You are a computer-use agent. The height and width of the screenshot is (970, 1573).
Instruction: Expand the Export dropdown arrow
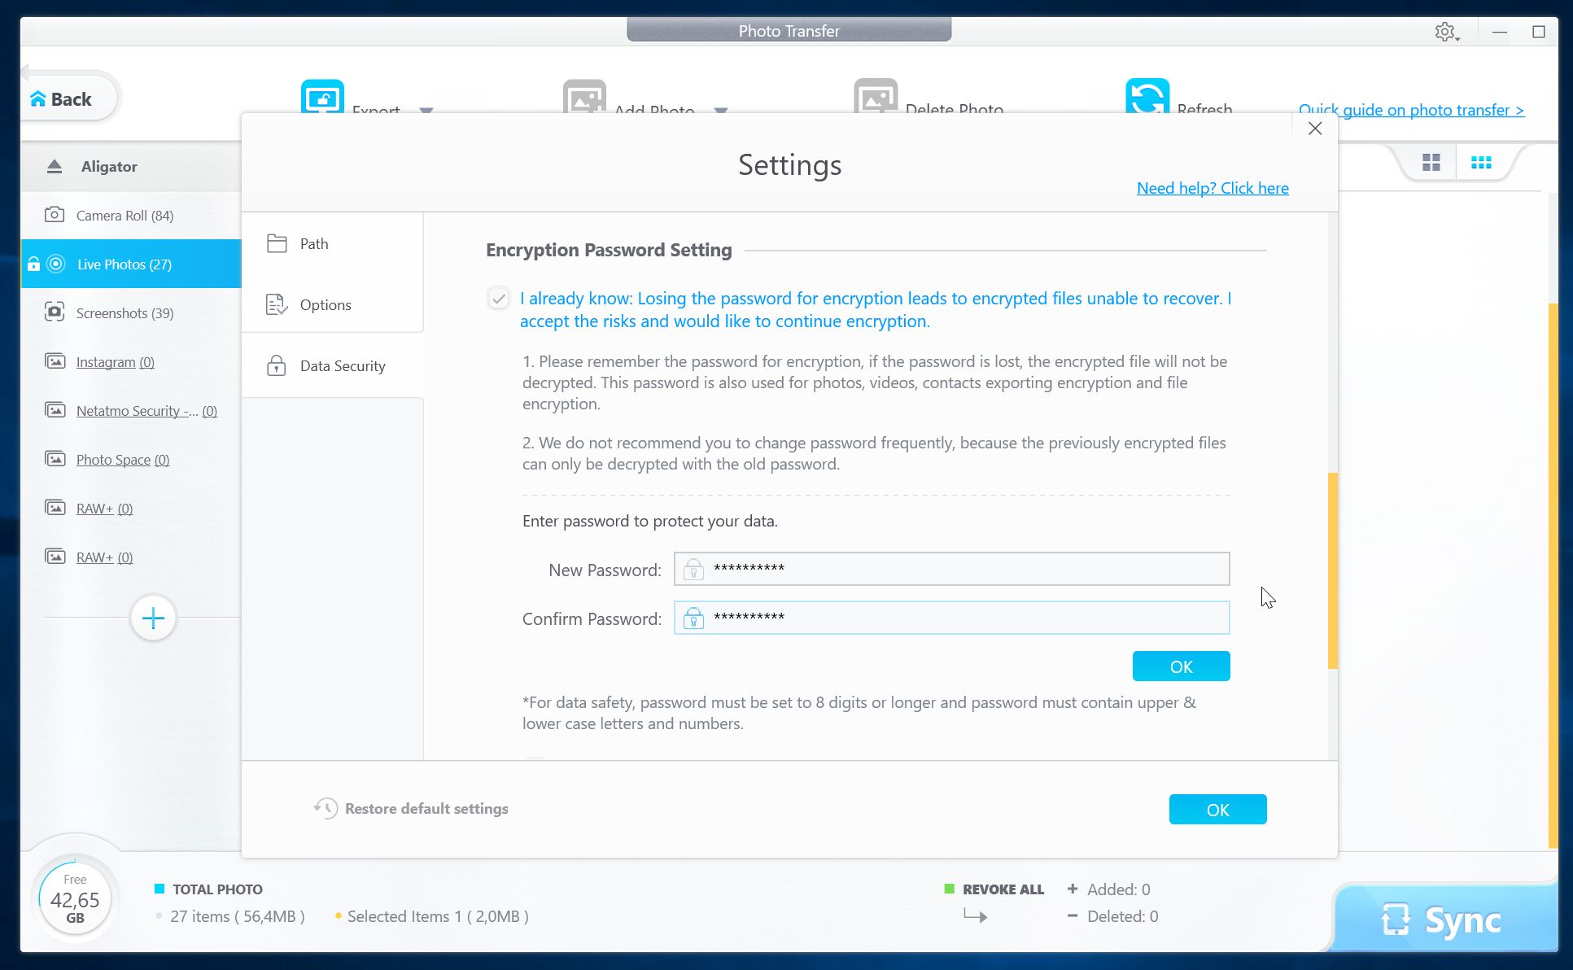(x=426, y=110)
